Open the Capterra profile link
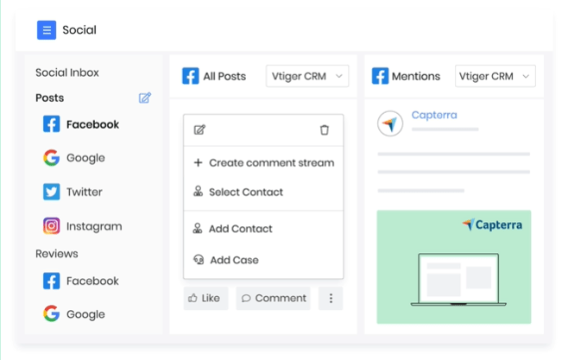This screenshot has height=360, width=568. click(x=434, y=115)
